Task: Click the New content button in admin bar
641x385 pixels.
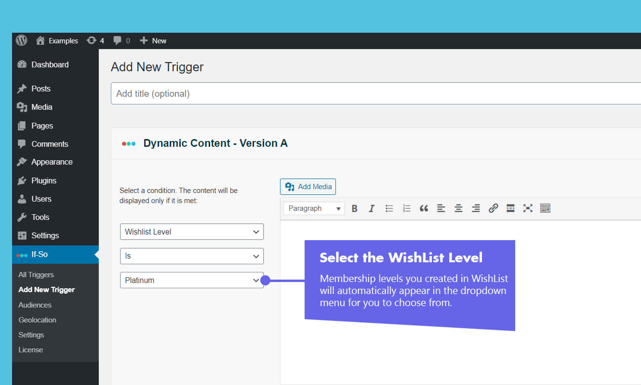Action: pyautogui.click(x=153, y=41)
